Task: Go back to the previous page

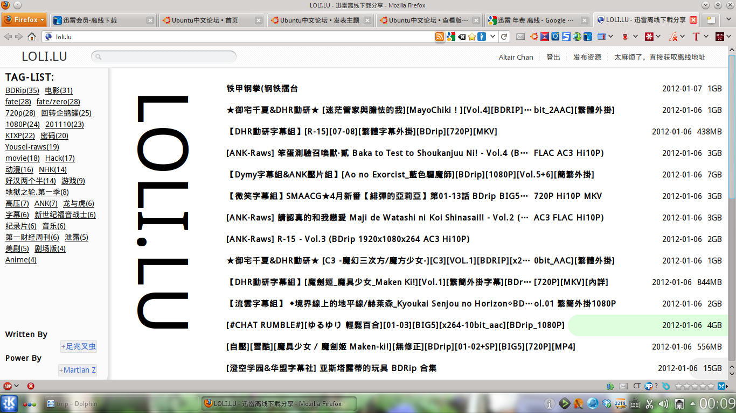Action: (x=8, y=37)
